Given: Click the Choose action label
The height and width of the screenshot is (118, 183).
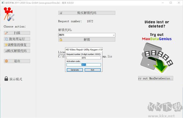Looking at the screenshot, I should (15, 26).
